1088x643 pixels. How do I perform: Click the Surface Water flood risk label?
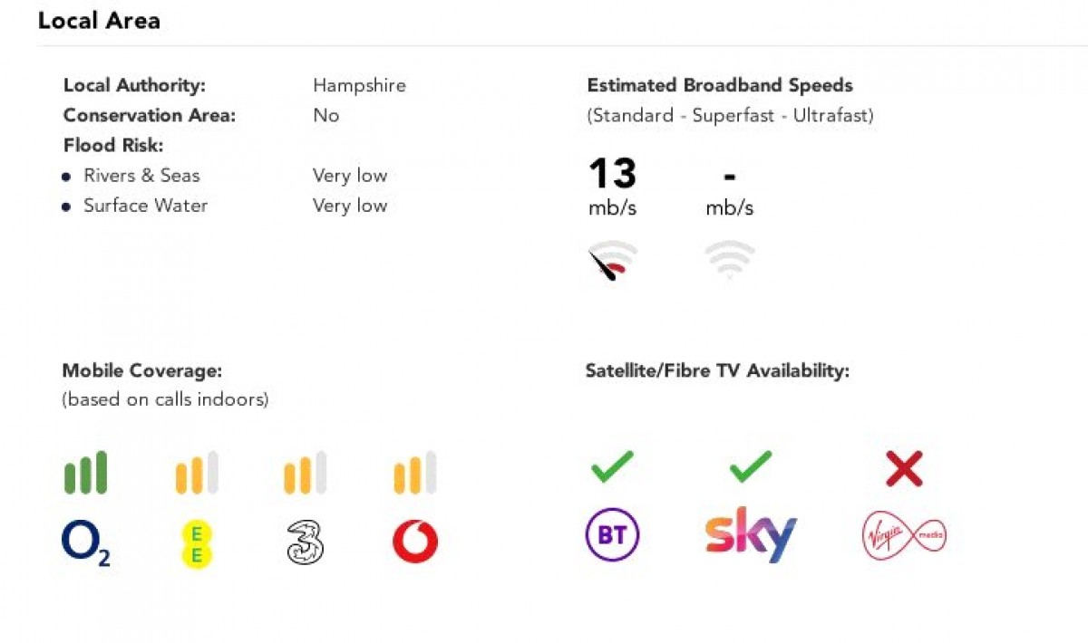(145, 206)
